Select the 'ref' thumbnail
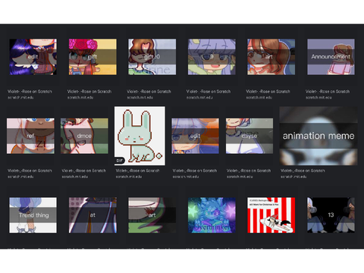 coord(30,136)
